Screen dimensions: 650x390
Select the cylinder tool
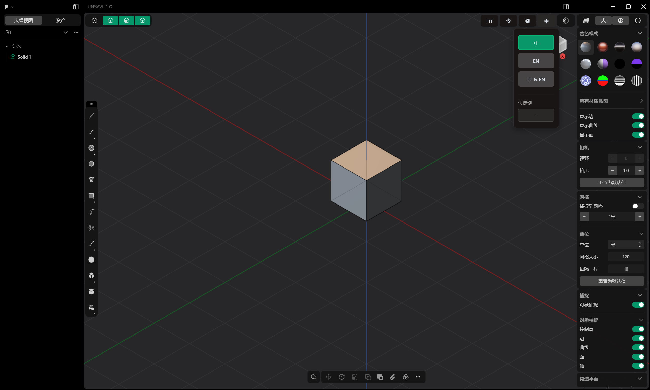(91, 291)
